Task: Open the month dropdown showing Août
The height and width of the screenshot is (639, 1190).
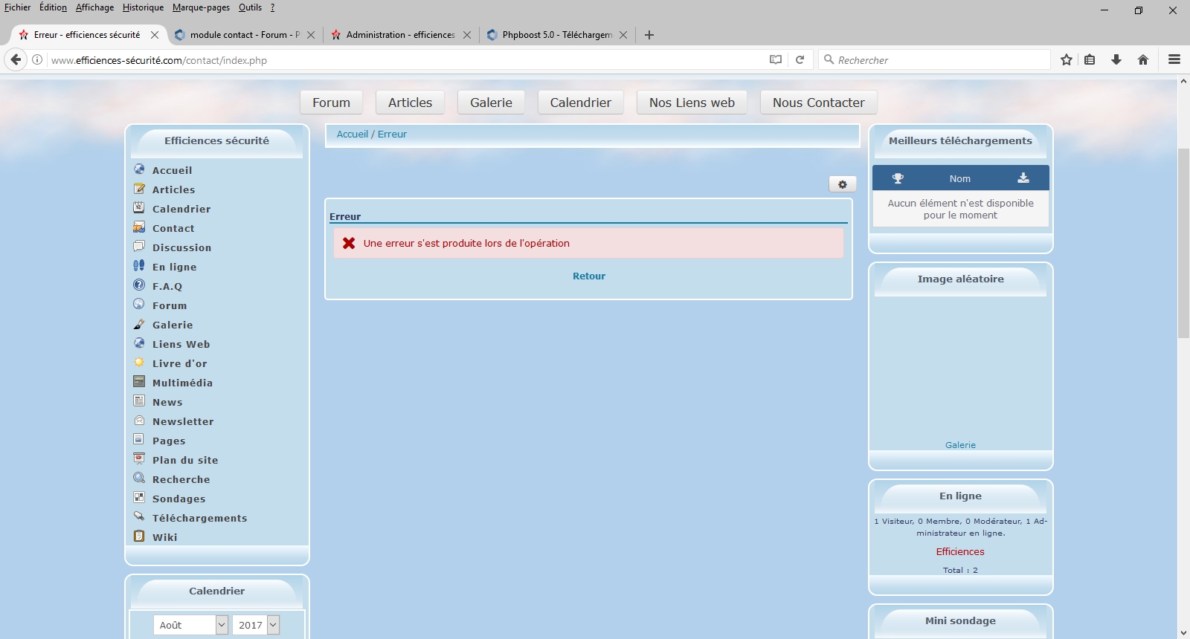Action: click(190, 625)
